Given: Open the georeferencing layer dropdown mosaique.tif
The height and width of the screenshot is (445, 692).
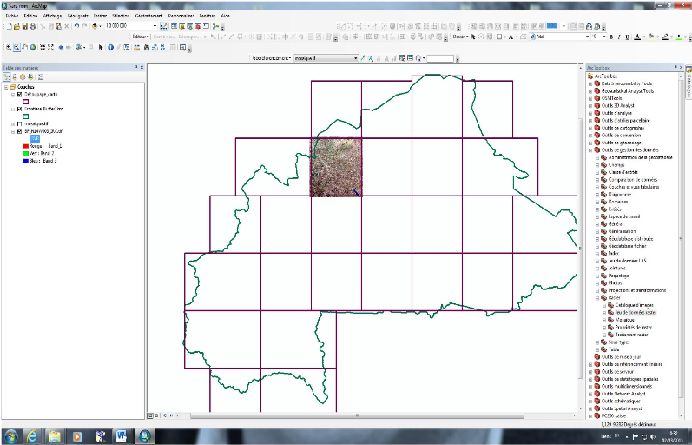Looking at the screenshot, I should 354,58.
